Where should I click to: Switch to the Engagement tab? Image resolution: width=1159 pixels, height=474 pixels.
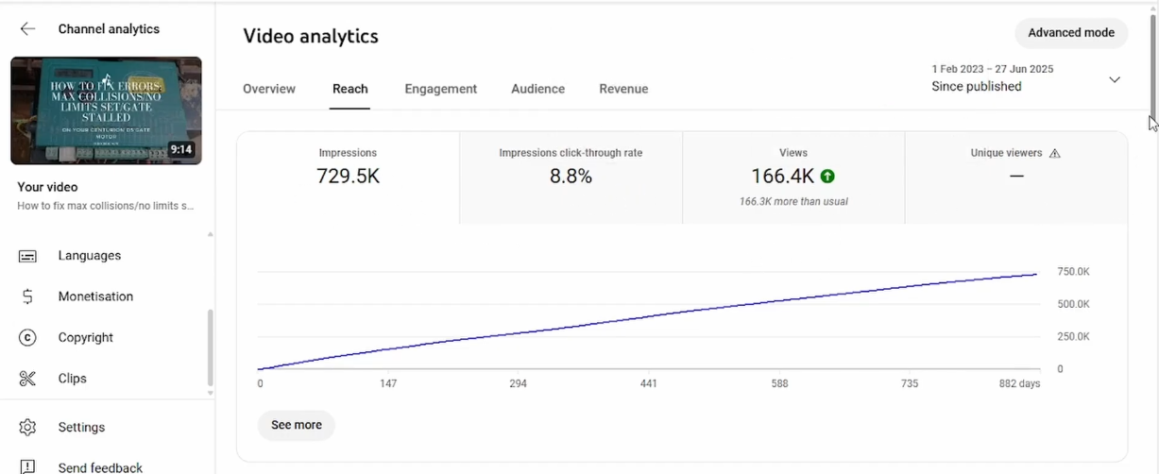point(440,89)
